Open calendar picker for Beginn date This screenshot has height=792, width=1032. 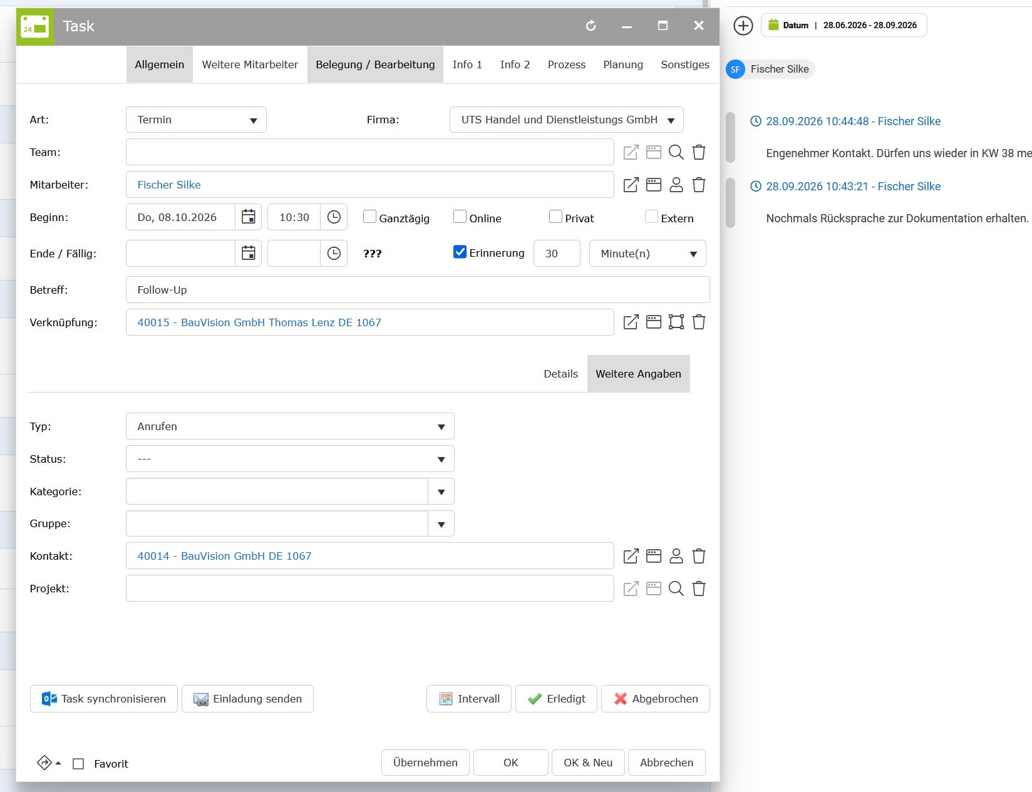[249, 217]
